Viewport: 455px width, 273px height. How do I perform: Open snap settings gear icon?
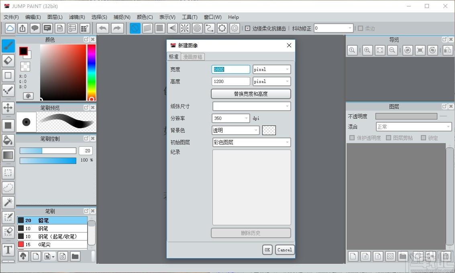click(x=235, y=28)
